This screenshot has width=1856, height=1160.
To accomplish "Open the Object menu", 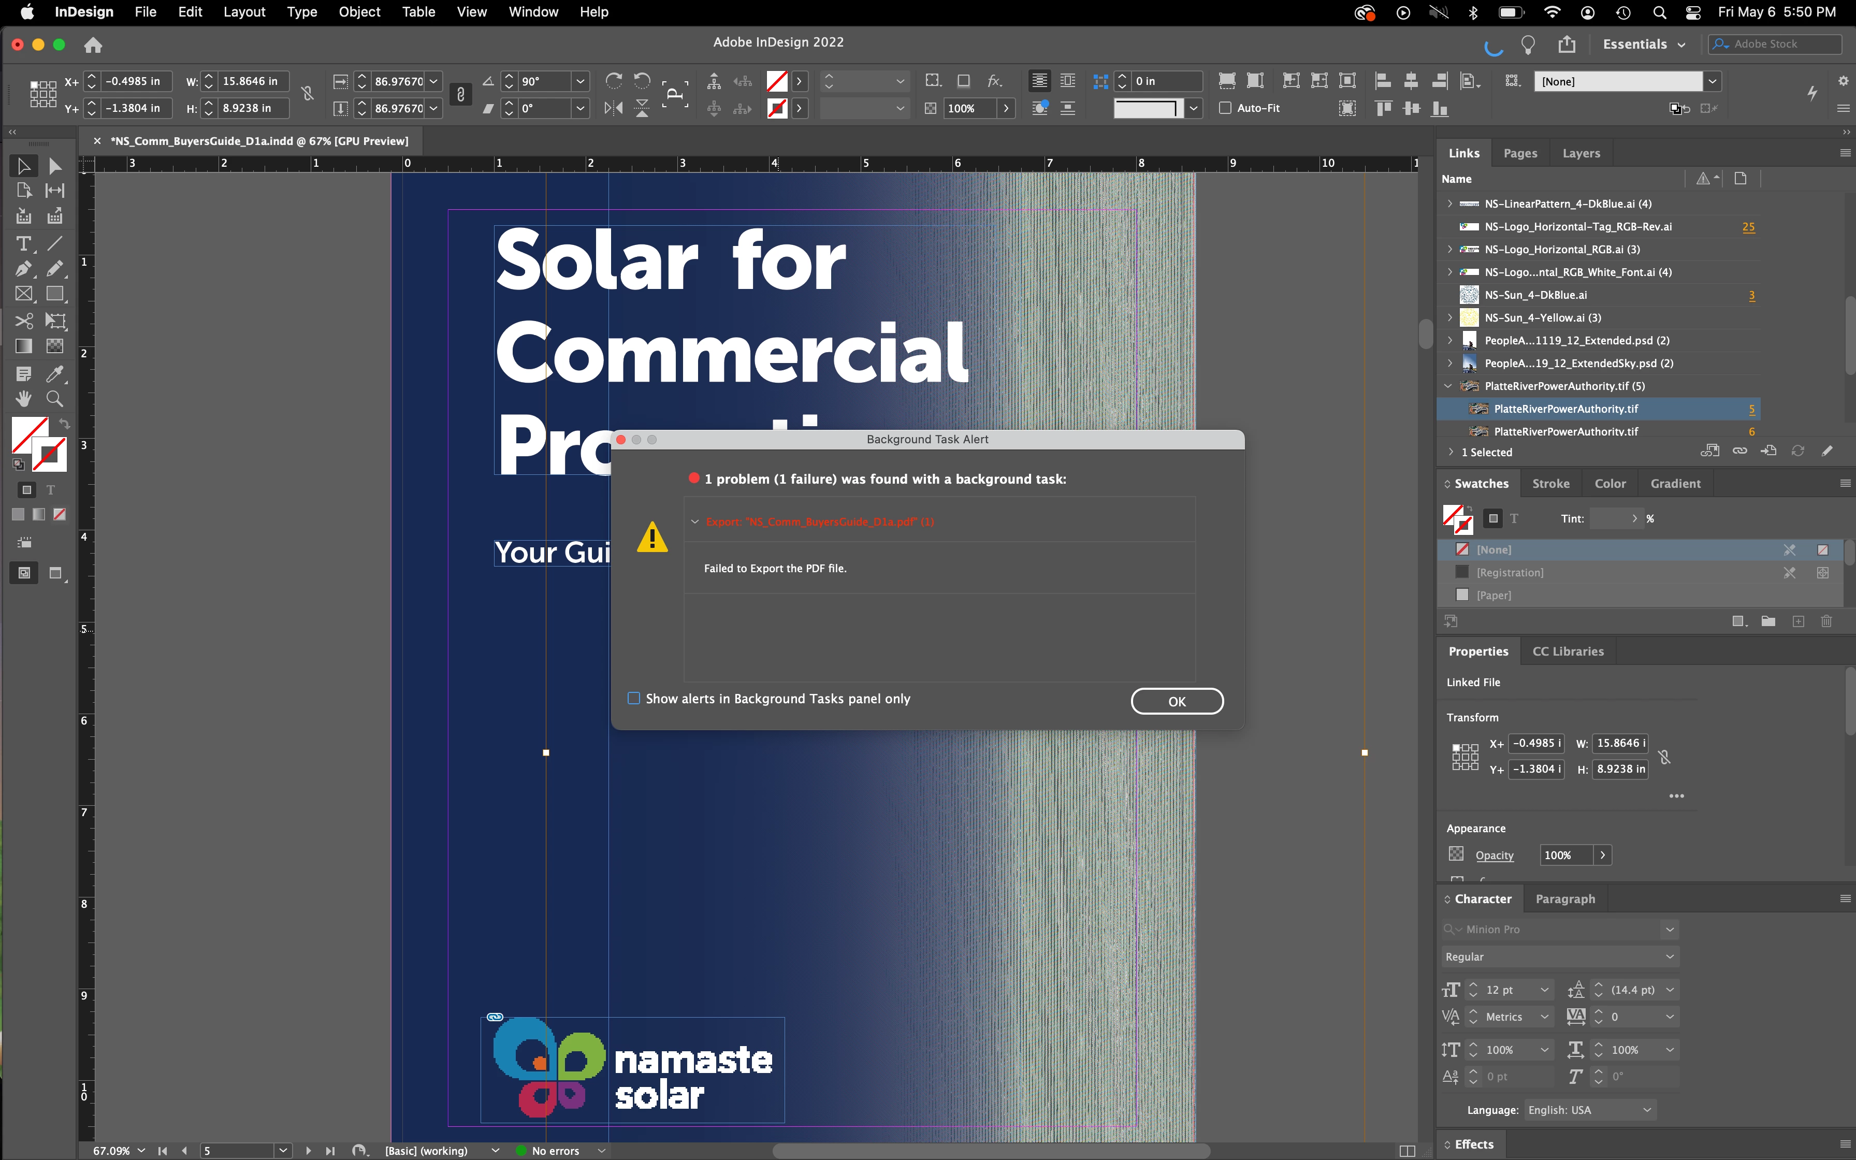I will (359, 11).
